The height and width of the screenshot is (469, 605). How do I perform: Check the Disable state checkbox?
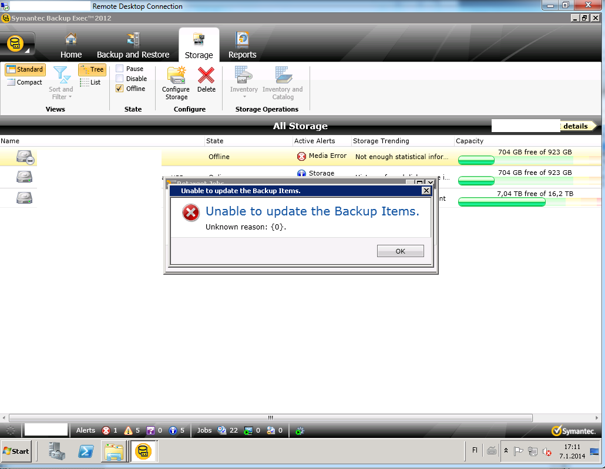point(120,79)
